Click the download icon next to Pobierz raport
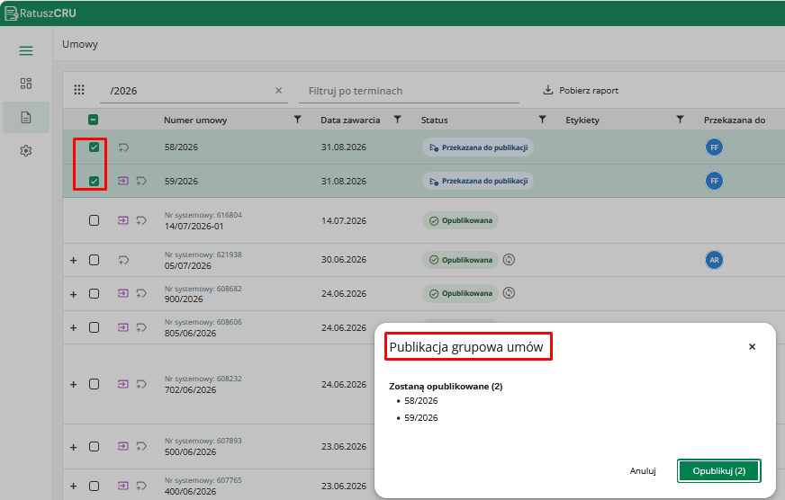Screen dimensions: 785x500 (548, 90)
